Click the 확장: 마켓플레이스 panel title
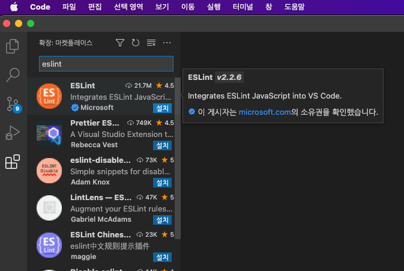Viewport: 404px width, 271px height. [x=65, y=43]
